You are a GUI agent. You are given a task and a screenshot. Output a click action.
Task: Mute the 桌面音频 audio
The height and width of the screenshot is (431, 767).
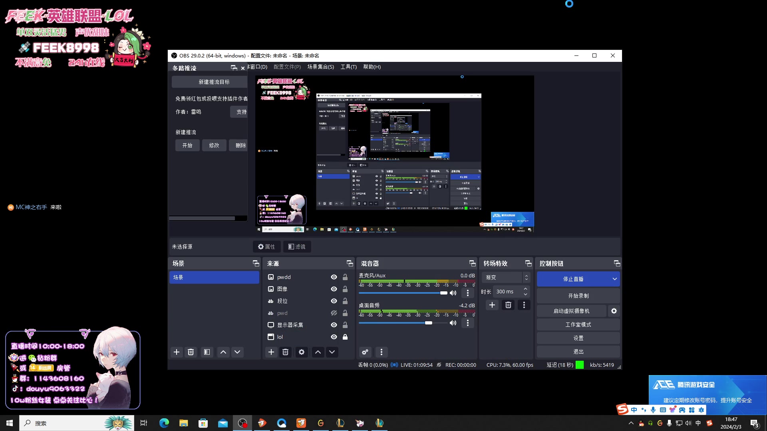coord(453,323)
